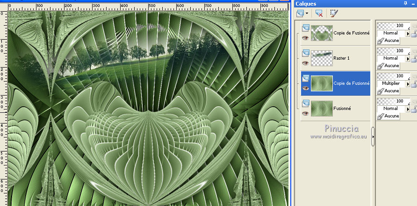Hide the top Copie de Fusionné layer
417x206 pixels.
pyautogui.click(x=305, y=38)
